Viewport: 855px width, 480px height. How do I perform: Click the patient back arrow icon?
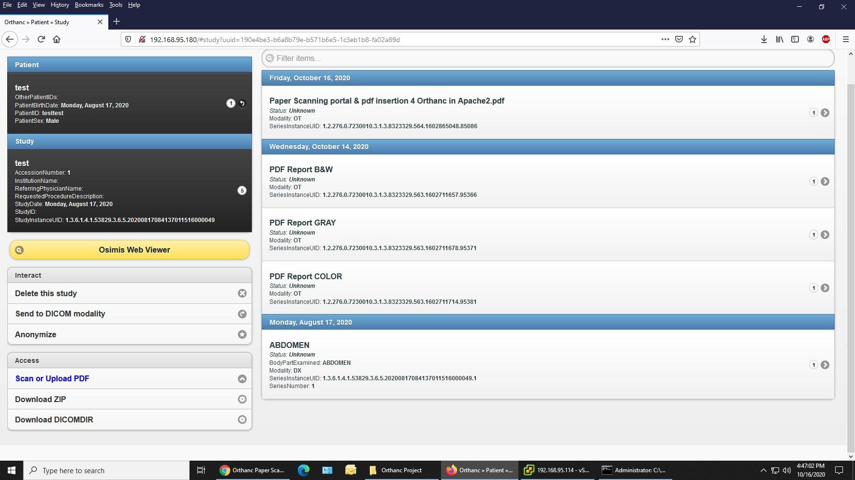tap(242, 103)
